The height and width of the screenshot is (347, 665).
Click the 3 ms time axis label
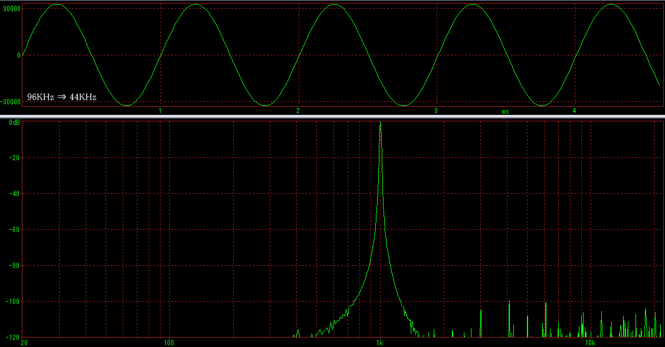tap(435, 111)
